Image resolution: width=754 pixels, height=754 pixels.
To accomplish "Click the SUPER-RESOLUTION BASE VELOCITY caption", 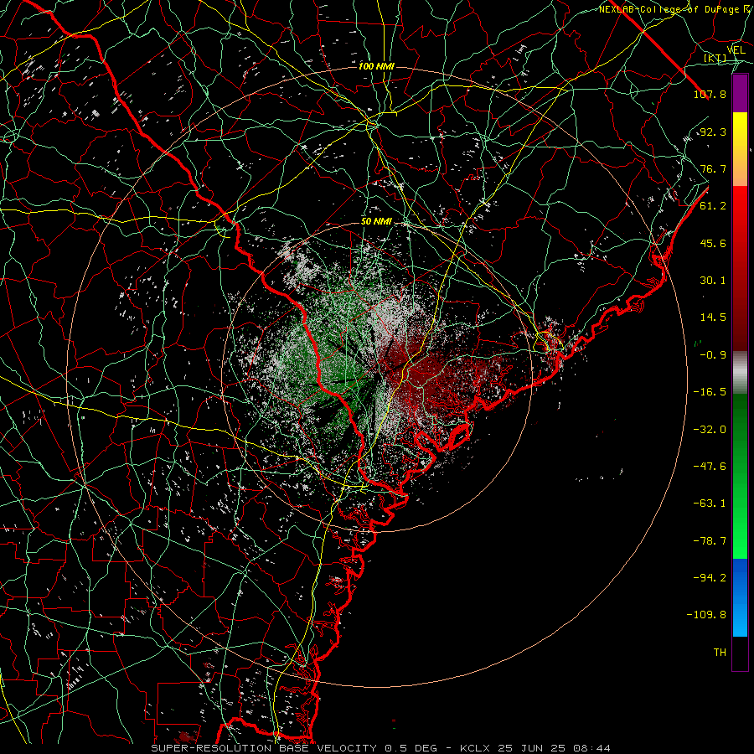I will (x=264, y=748).
